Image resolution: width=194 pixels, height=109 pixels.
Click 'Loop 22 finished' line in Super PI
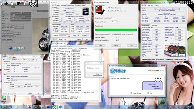click(x=67, y=91)
